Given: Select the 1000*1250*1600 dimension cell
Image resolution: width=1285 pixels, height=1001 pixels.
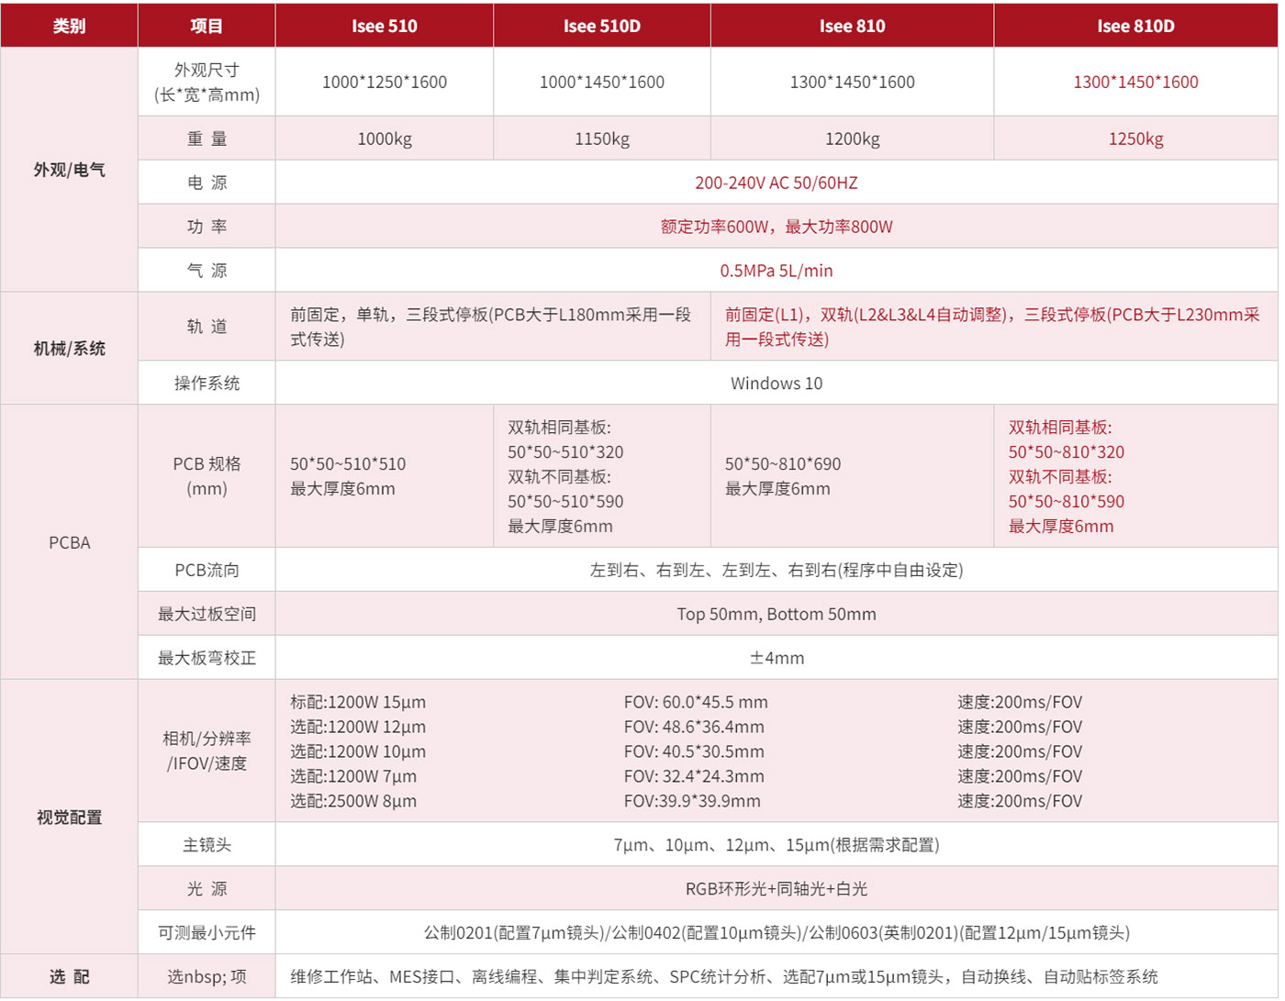Looking at the screenshot, I should (x=384, y=82).
